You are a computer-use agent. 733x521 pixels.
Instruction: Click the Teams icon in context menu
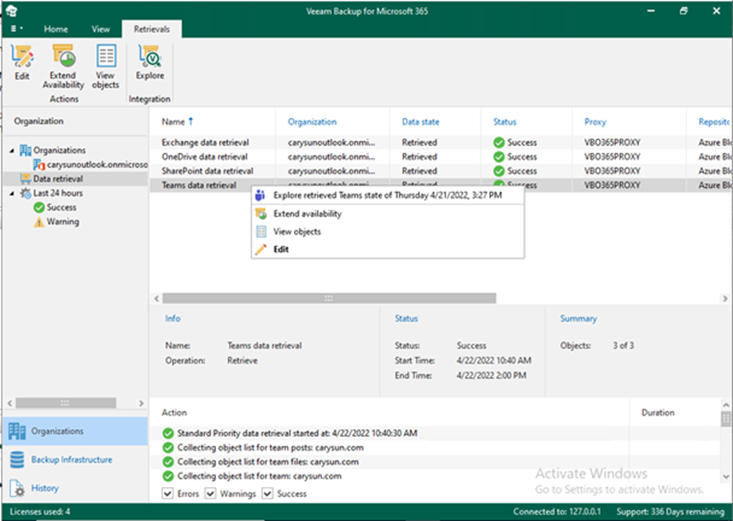(x=261, y=195)
